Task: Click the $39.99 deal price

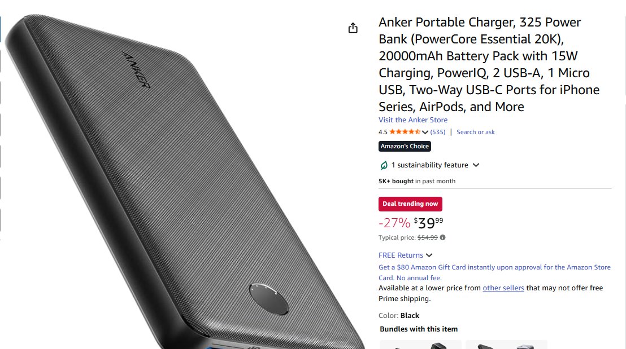Action: 428,223
